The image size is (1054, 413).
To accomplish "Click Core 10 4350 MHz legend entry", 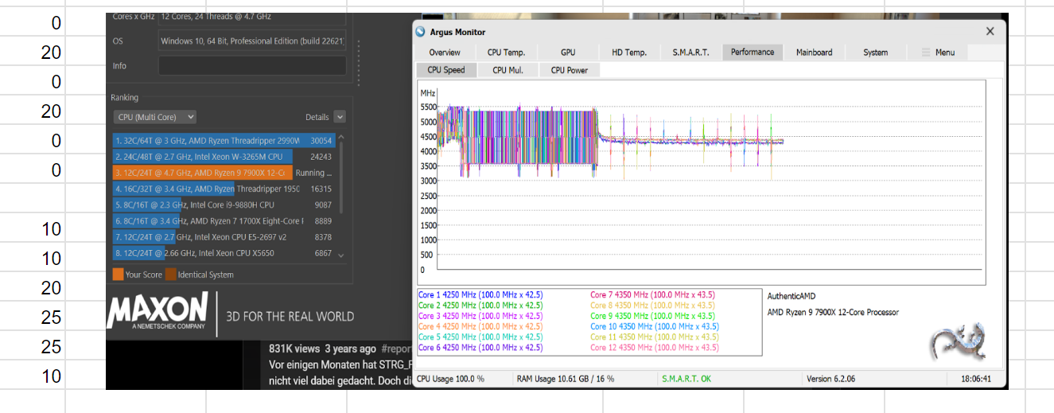I will (x=654, y=326).
